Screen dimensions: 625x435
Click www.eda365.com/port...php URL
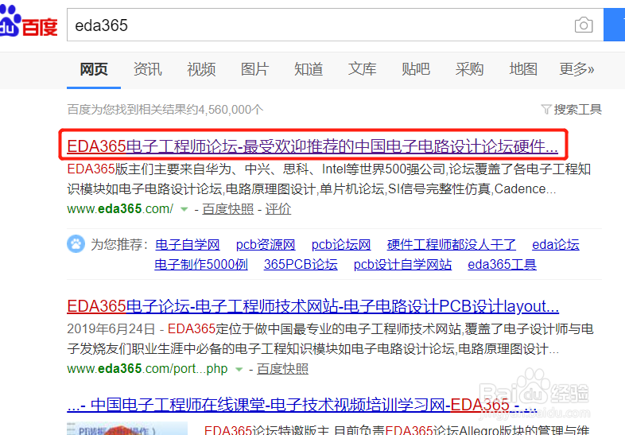pos(147,369)
